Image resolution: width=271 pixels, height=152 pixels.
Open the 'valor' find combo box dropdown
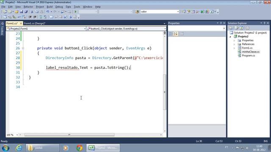coord(178,12)
